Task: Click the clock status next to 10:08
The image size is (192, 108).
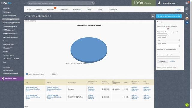Action: [x=148, y=3]
